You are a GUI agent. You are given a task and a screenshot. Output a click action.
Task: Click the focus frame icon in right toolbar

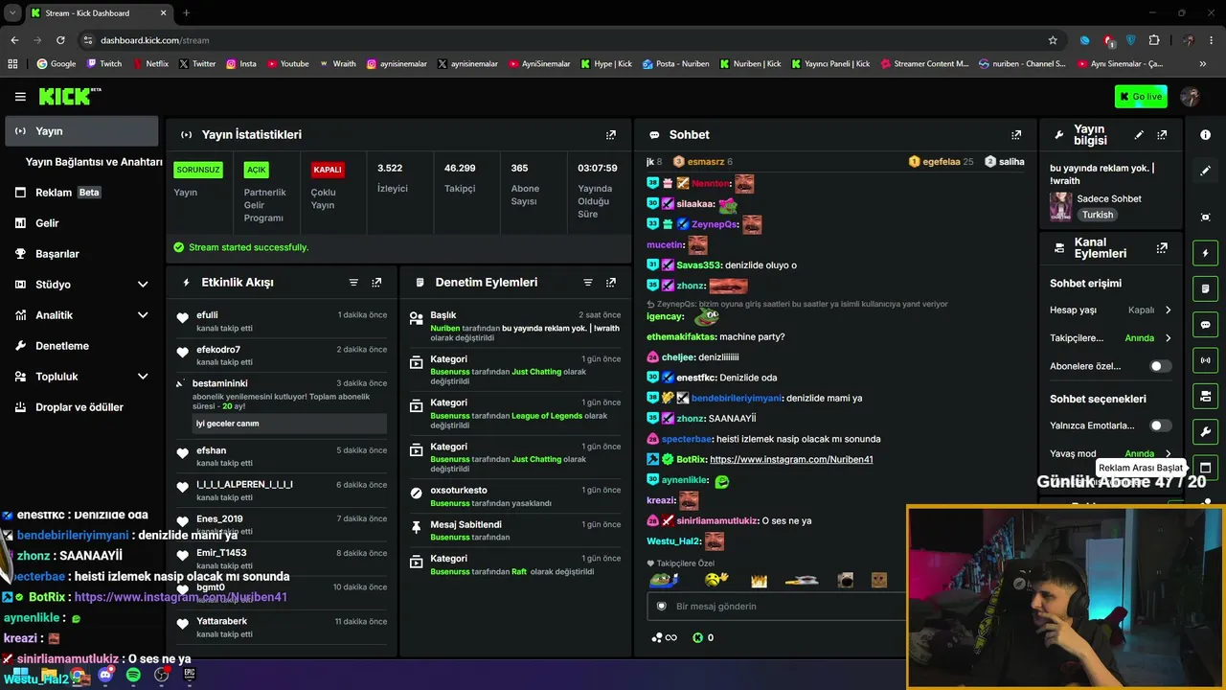[x=1205, y=218]
